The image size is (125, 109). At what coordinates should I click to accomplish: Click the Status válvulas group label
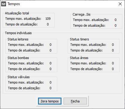click(19, 77)
